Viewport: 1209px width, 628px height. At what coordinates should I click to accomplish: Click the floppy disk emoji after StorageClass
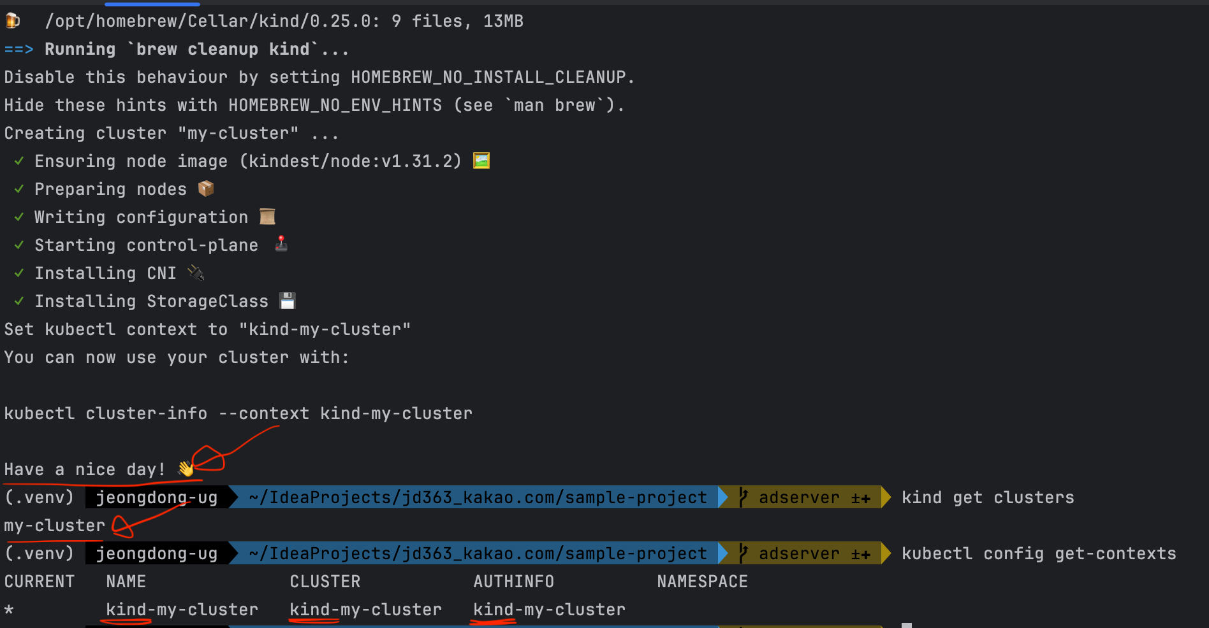(x=288, y=301)
